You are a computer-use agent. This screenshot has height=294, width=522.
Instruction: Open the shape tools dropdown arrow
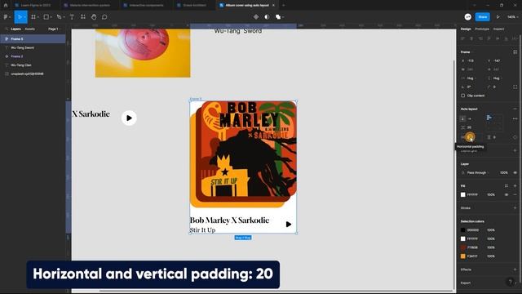pos(51,17)
